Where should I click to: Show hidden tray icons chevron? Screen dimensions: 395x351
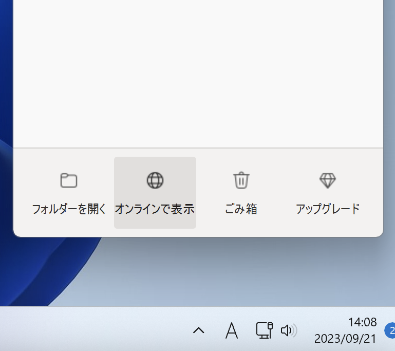[x=198, y=330]
